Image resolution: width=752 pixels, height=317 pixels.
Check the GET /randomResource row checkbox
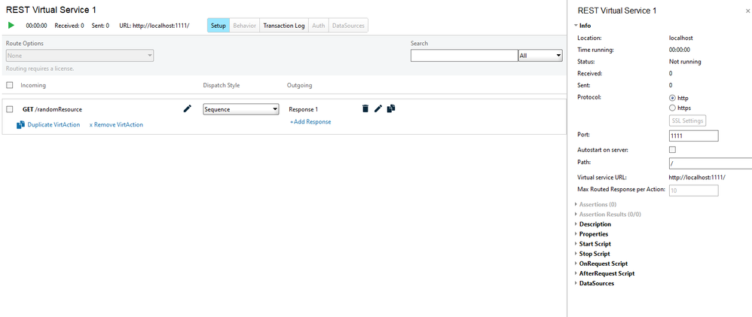point(10,109)
